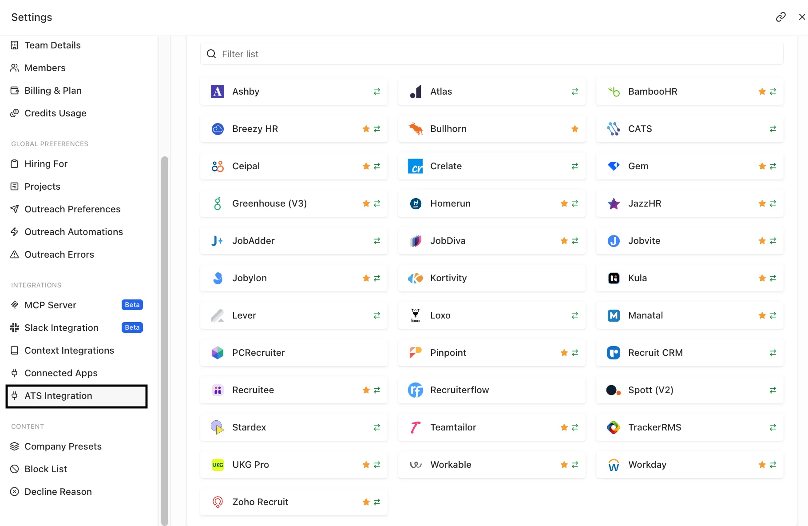This screenshot has width=808, height=526.
Task: Click the Atlas logo icon
Action: 416,92
